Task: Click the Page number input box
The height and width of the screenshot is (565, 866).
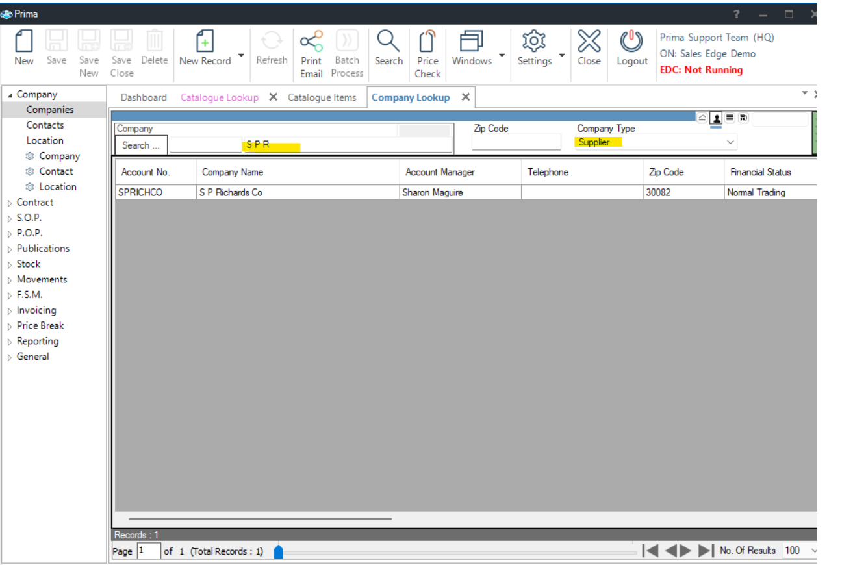Action: (149, 551)
